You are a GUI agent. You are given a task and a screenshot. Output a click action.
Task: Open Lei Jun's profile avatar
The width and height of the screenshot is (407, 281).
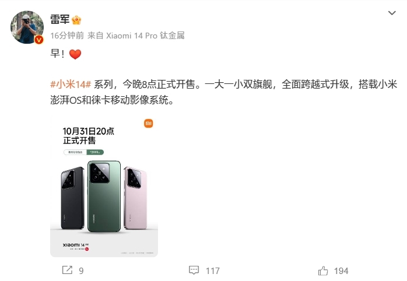(x=27, y=27)
